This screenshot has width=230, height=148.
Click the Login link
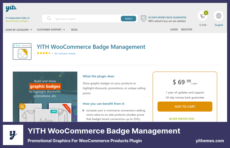pyautogui.click(x=174, y=29)
